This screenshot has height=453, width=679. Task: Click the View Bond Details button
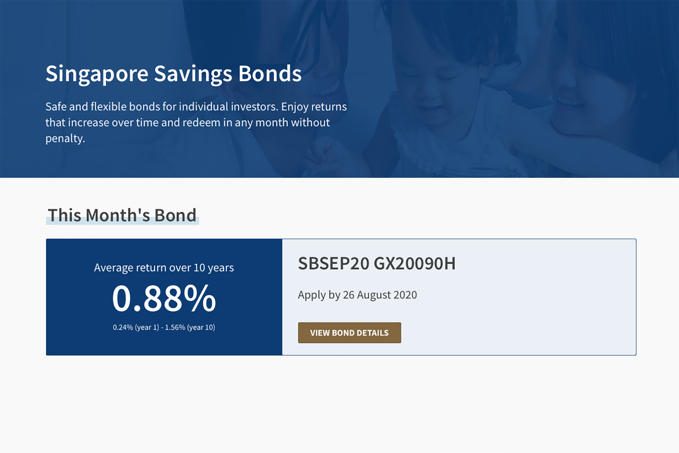point(349,333)
